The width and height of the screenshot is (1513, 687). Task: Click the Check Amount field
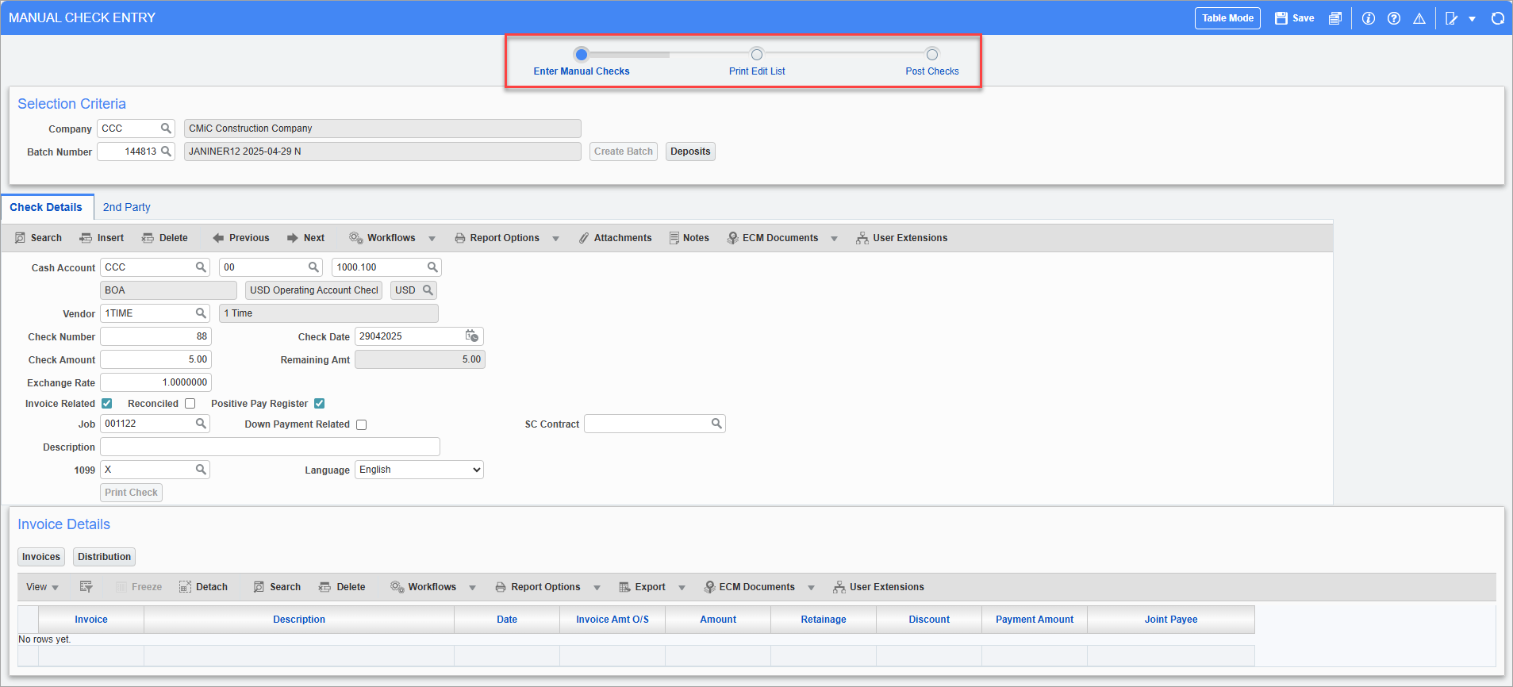[156, 359]
